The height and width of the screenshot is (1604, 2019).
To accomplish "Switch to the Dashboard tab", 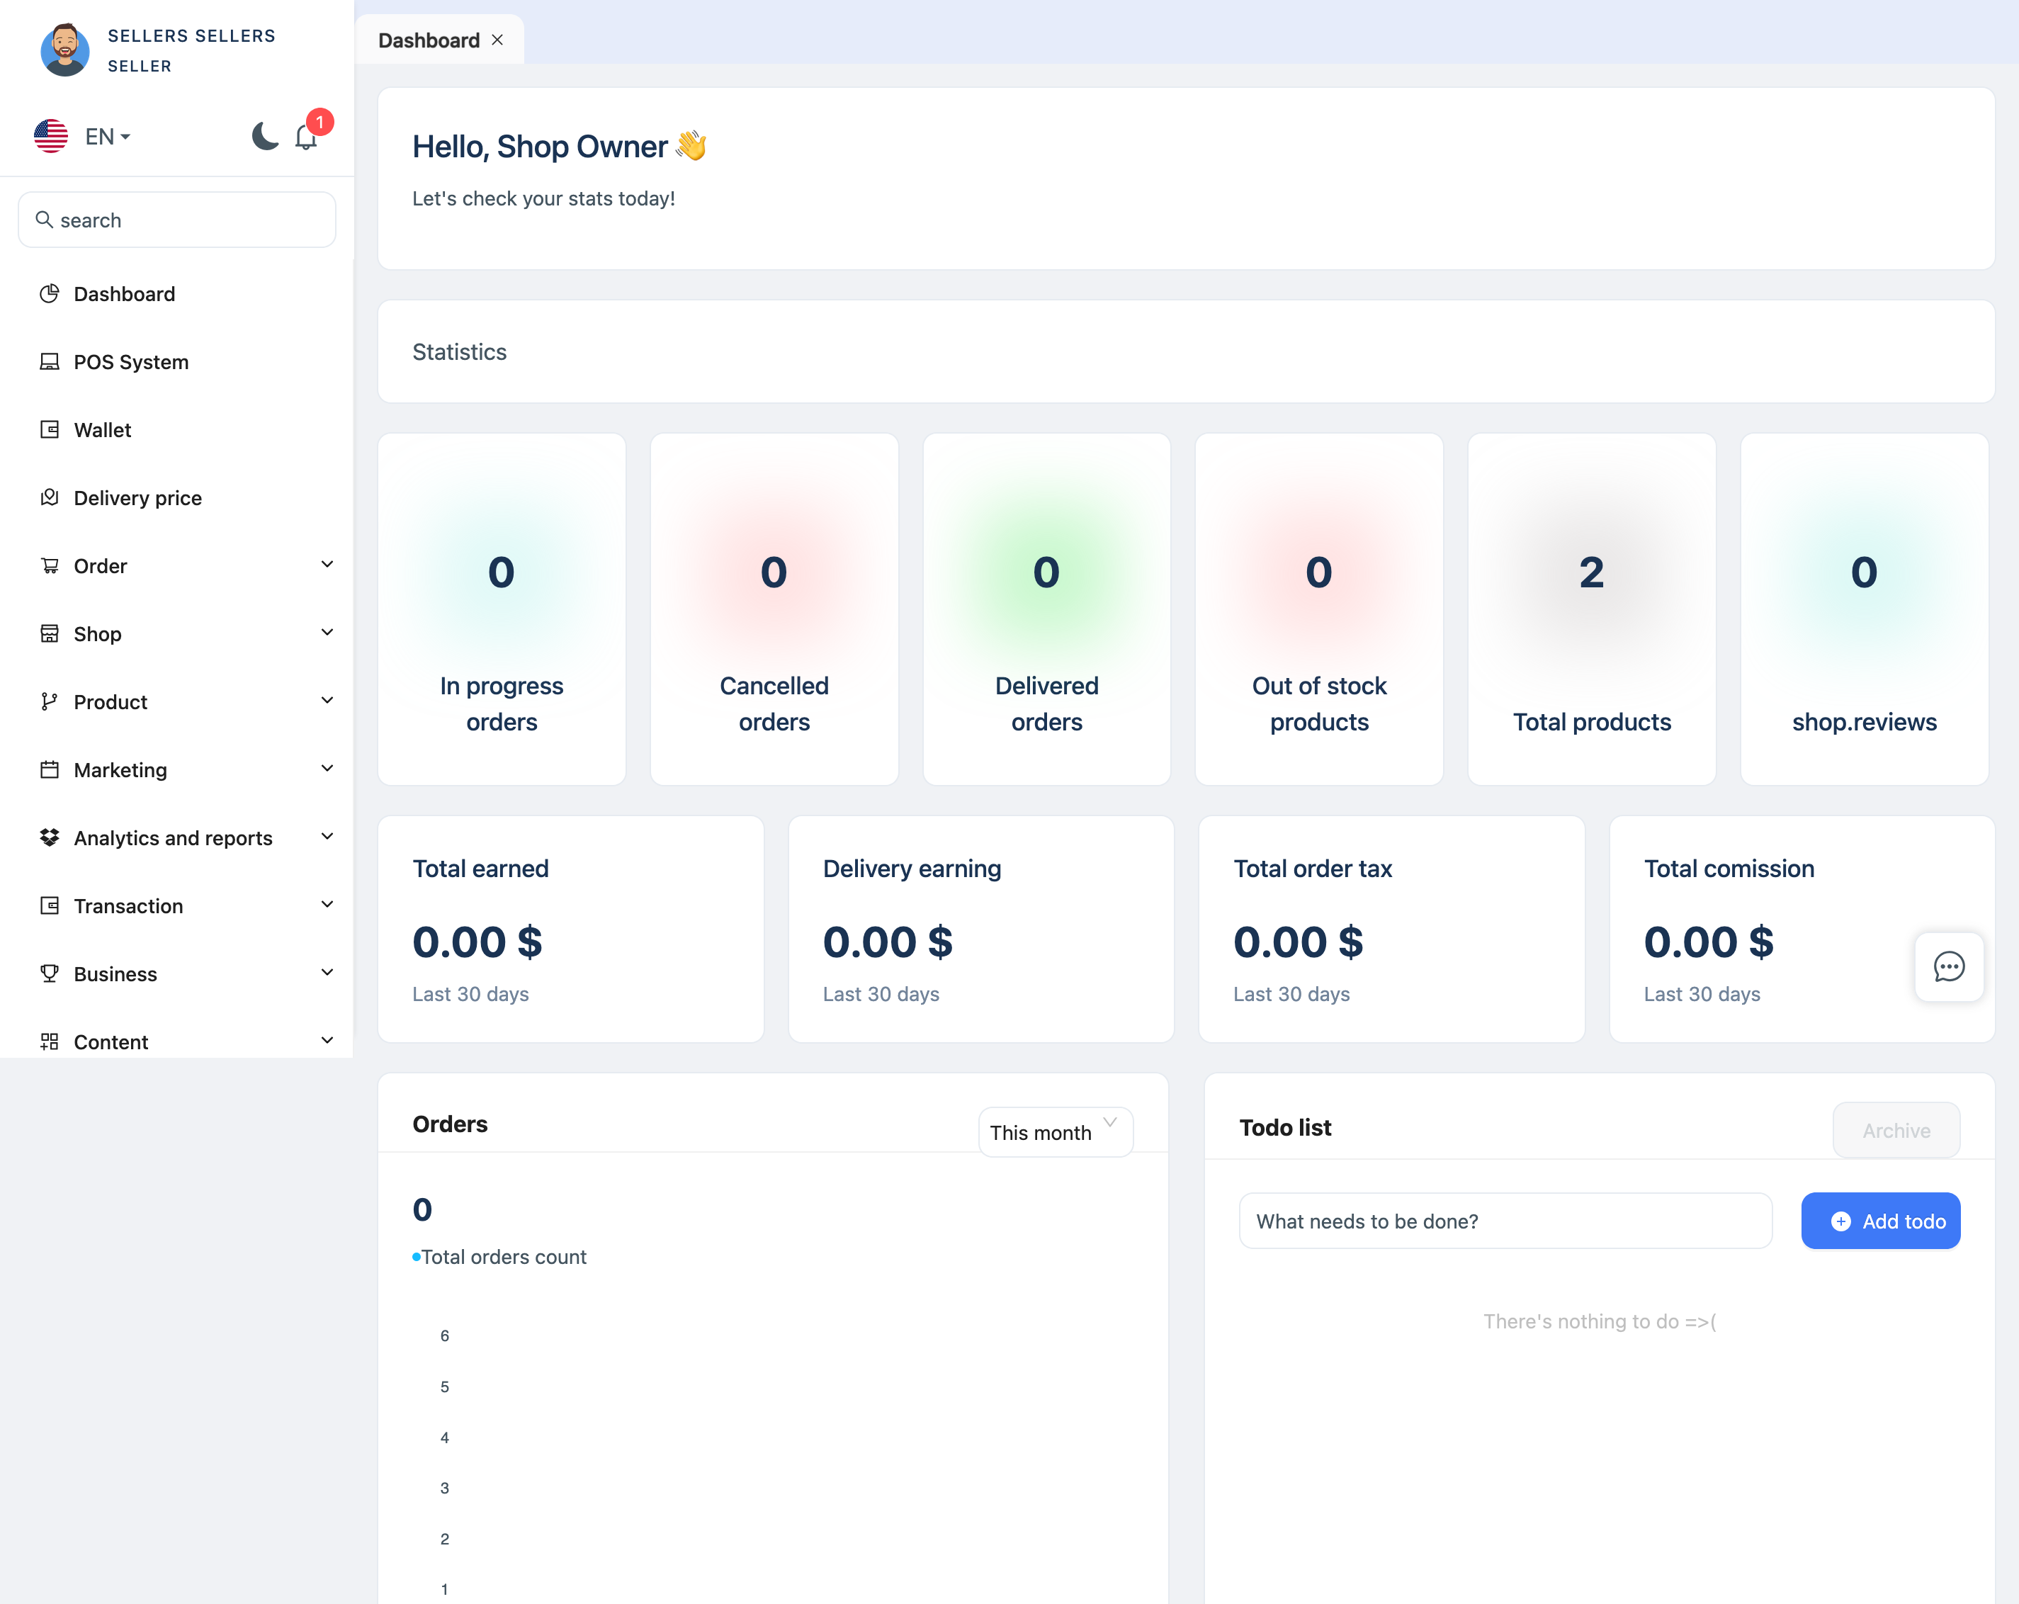I will point(429,40).
